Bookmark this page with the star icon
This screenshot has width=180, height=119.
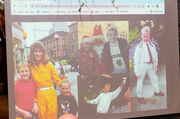pyautogui.click(x=143, y=6)
